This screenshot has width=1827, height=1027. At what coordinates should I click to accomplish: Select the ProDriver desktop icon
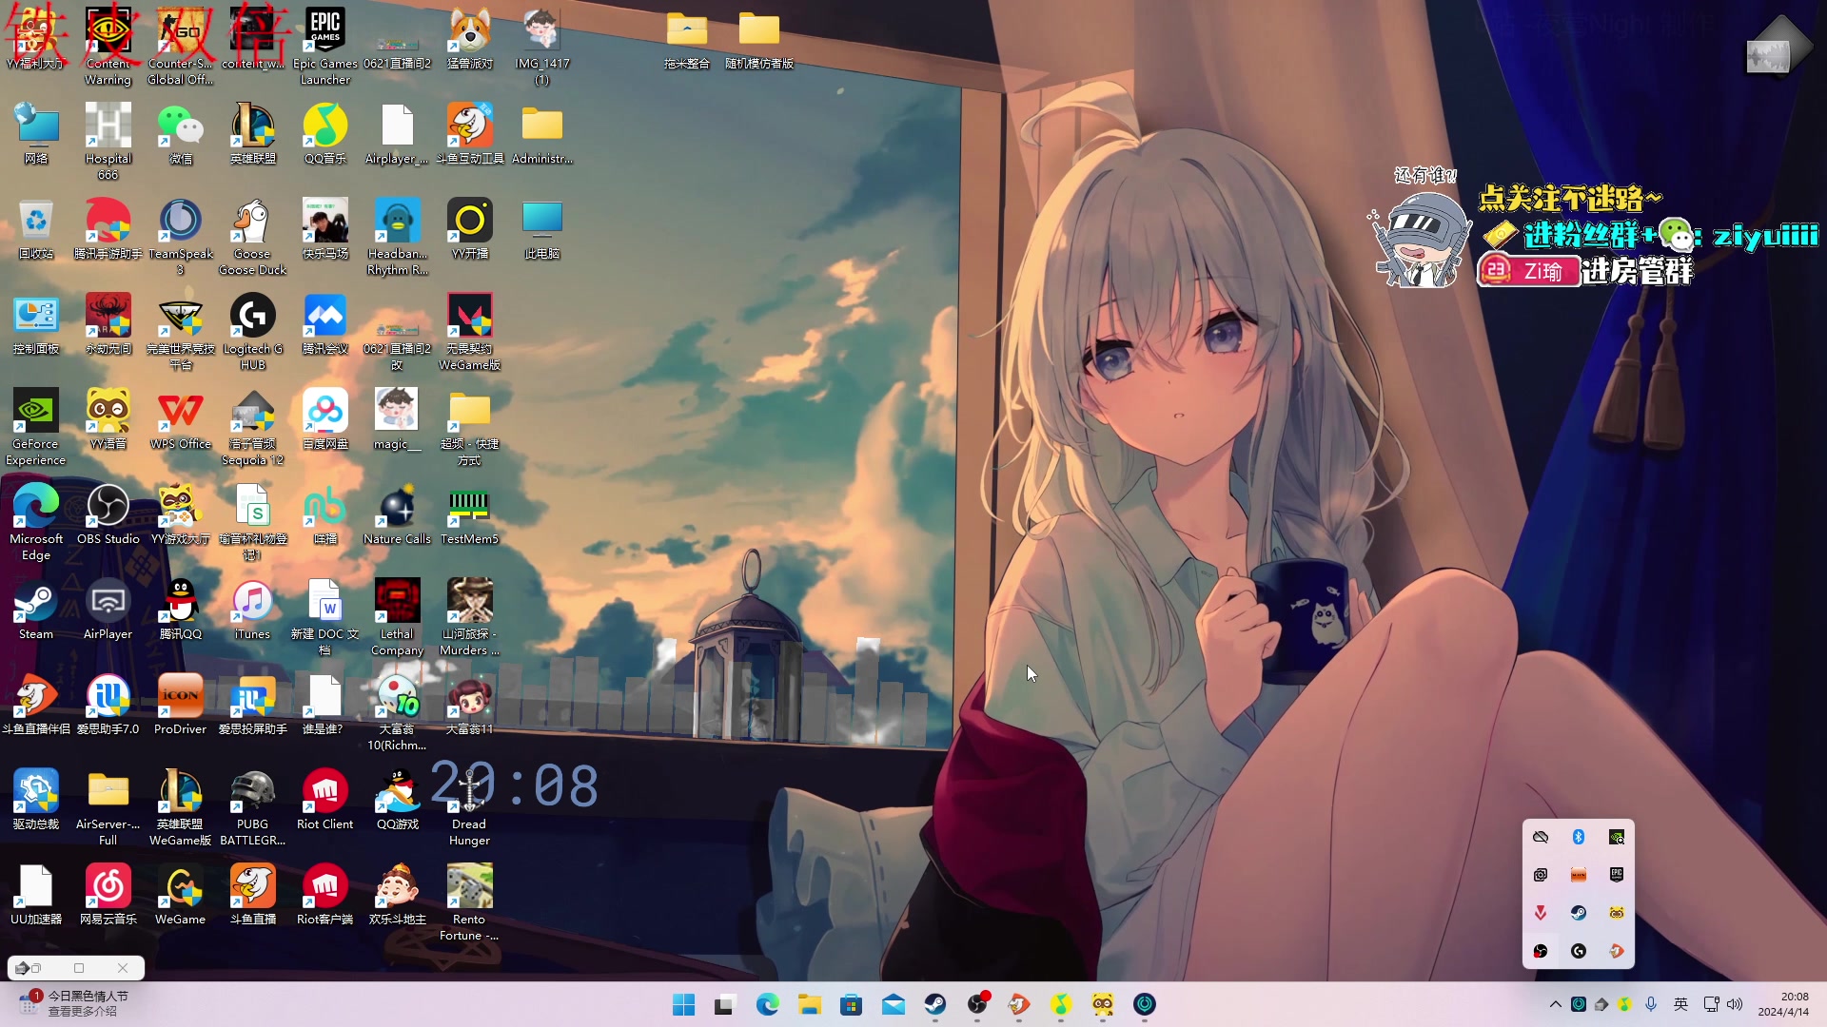[181, 704]
